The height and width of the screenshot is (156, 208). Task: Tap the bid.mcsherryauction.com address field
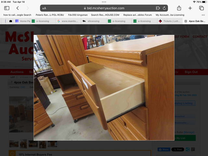coord(104,8)
